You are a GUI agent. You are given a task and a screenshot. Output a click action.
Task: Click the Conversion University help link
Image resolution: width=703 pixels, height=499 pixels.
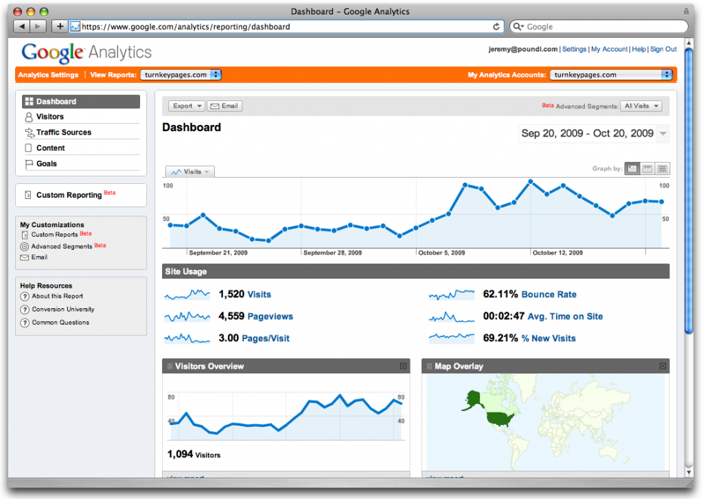coord(63,310)
